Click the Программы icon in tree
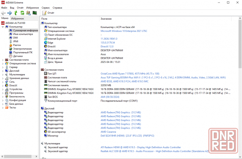 pos(7,93)
